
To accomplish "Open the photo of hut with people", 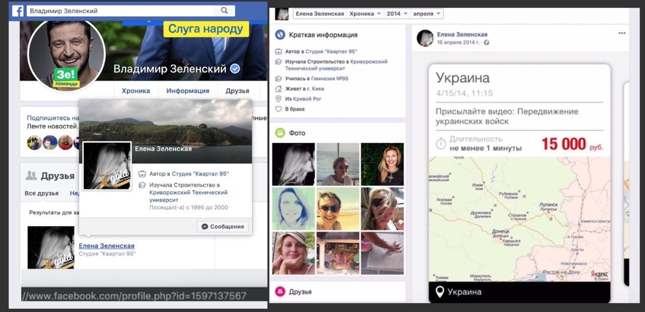I will coord(338,253).
